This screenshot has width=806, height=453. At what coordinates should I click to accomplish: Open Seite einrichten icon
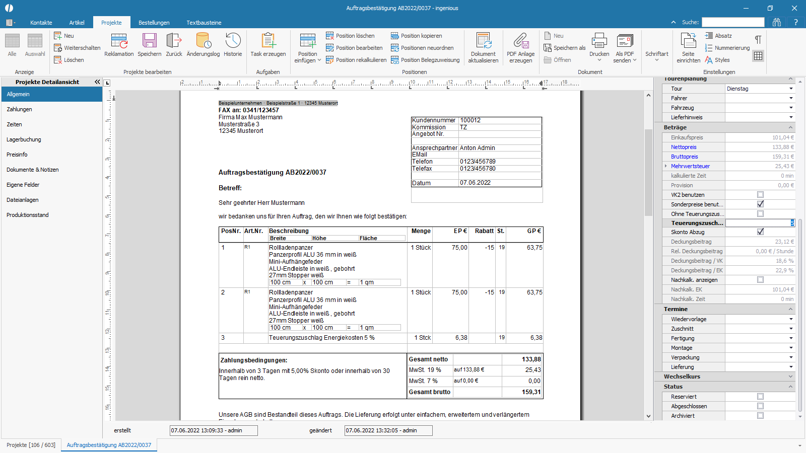pyautogui.click(x=688, y=41)
